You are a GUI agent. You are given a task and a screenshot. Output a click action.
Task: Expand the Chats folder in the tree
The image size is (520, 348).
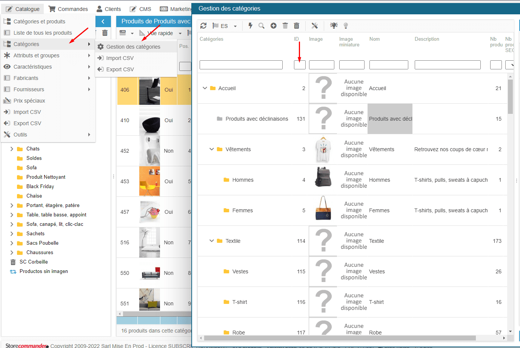tap(12, 149)
